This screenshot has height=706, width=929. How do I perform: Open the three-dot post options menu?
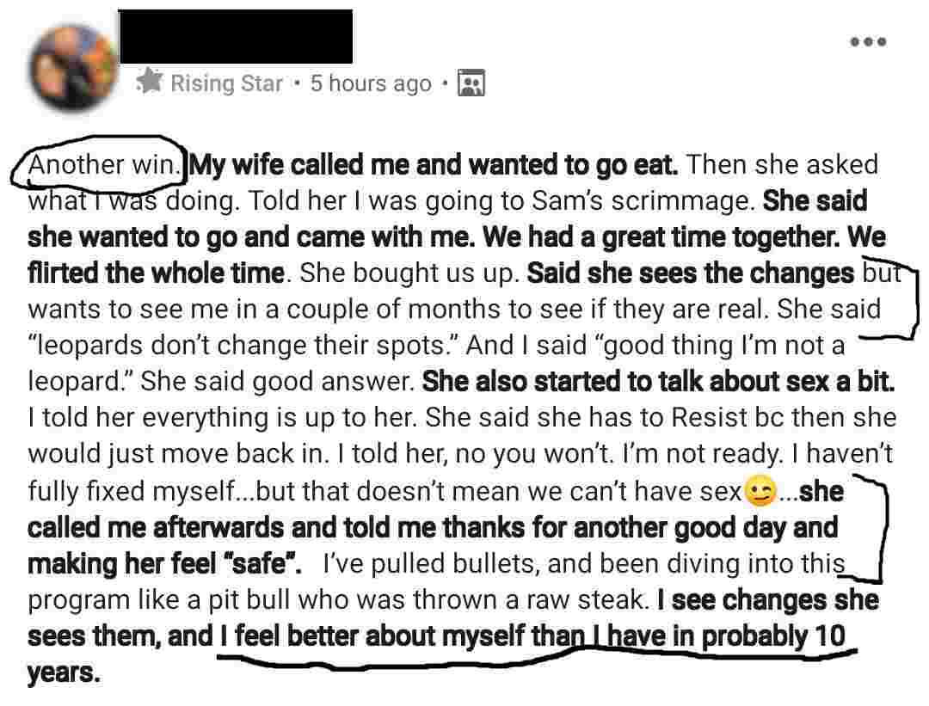click(868, 41)
